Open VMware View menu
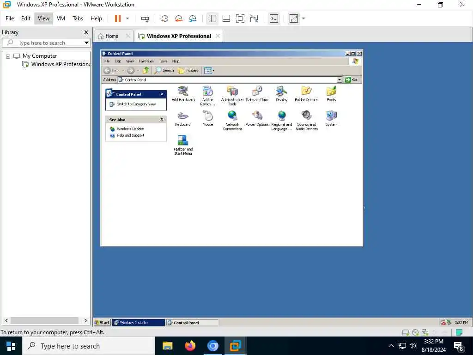 click(43, 18)
